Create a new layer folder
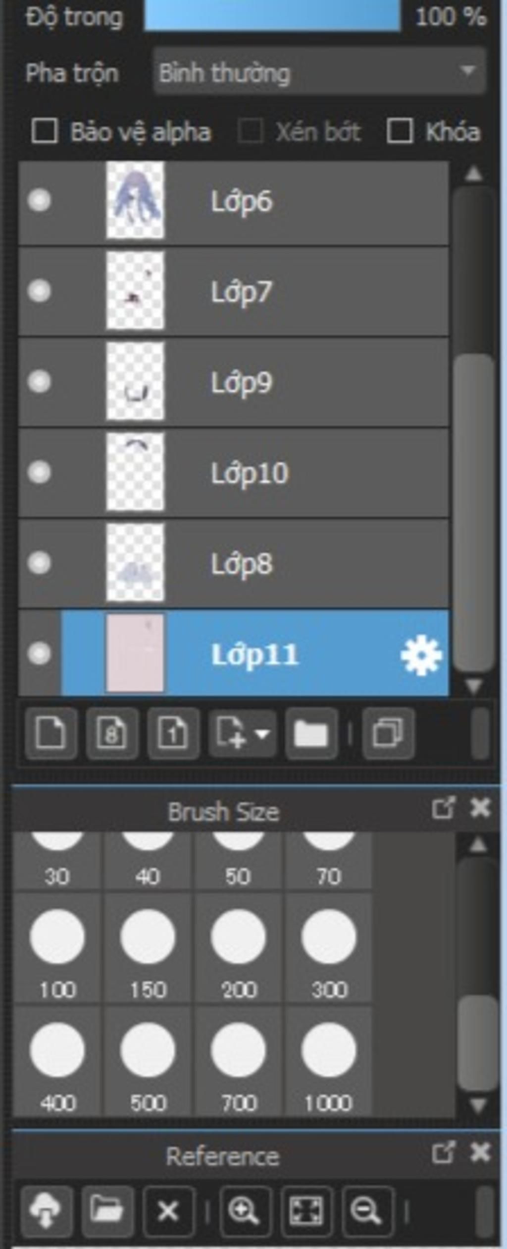The height and width of the screenshot is (1249, 507). click(x=311, y=733)
